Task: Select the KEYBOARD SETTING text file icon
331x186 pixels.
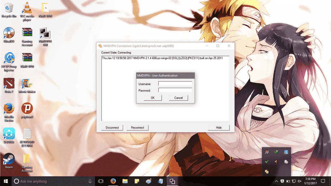Action: pos(27,138)
